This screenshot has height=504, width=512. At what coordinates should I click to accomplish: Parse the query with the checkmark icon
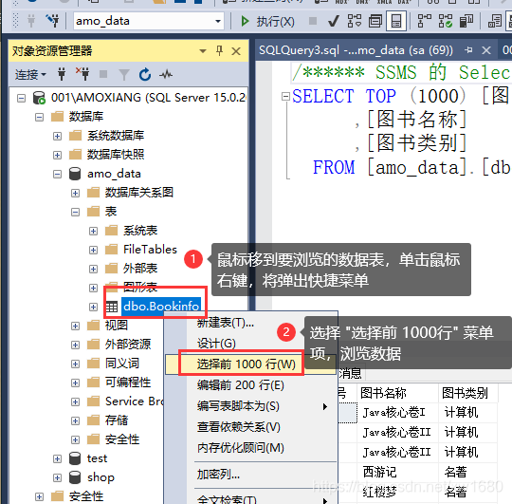334,22
